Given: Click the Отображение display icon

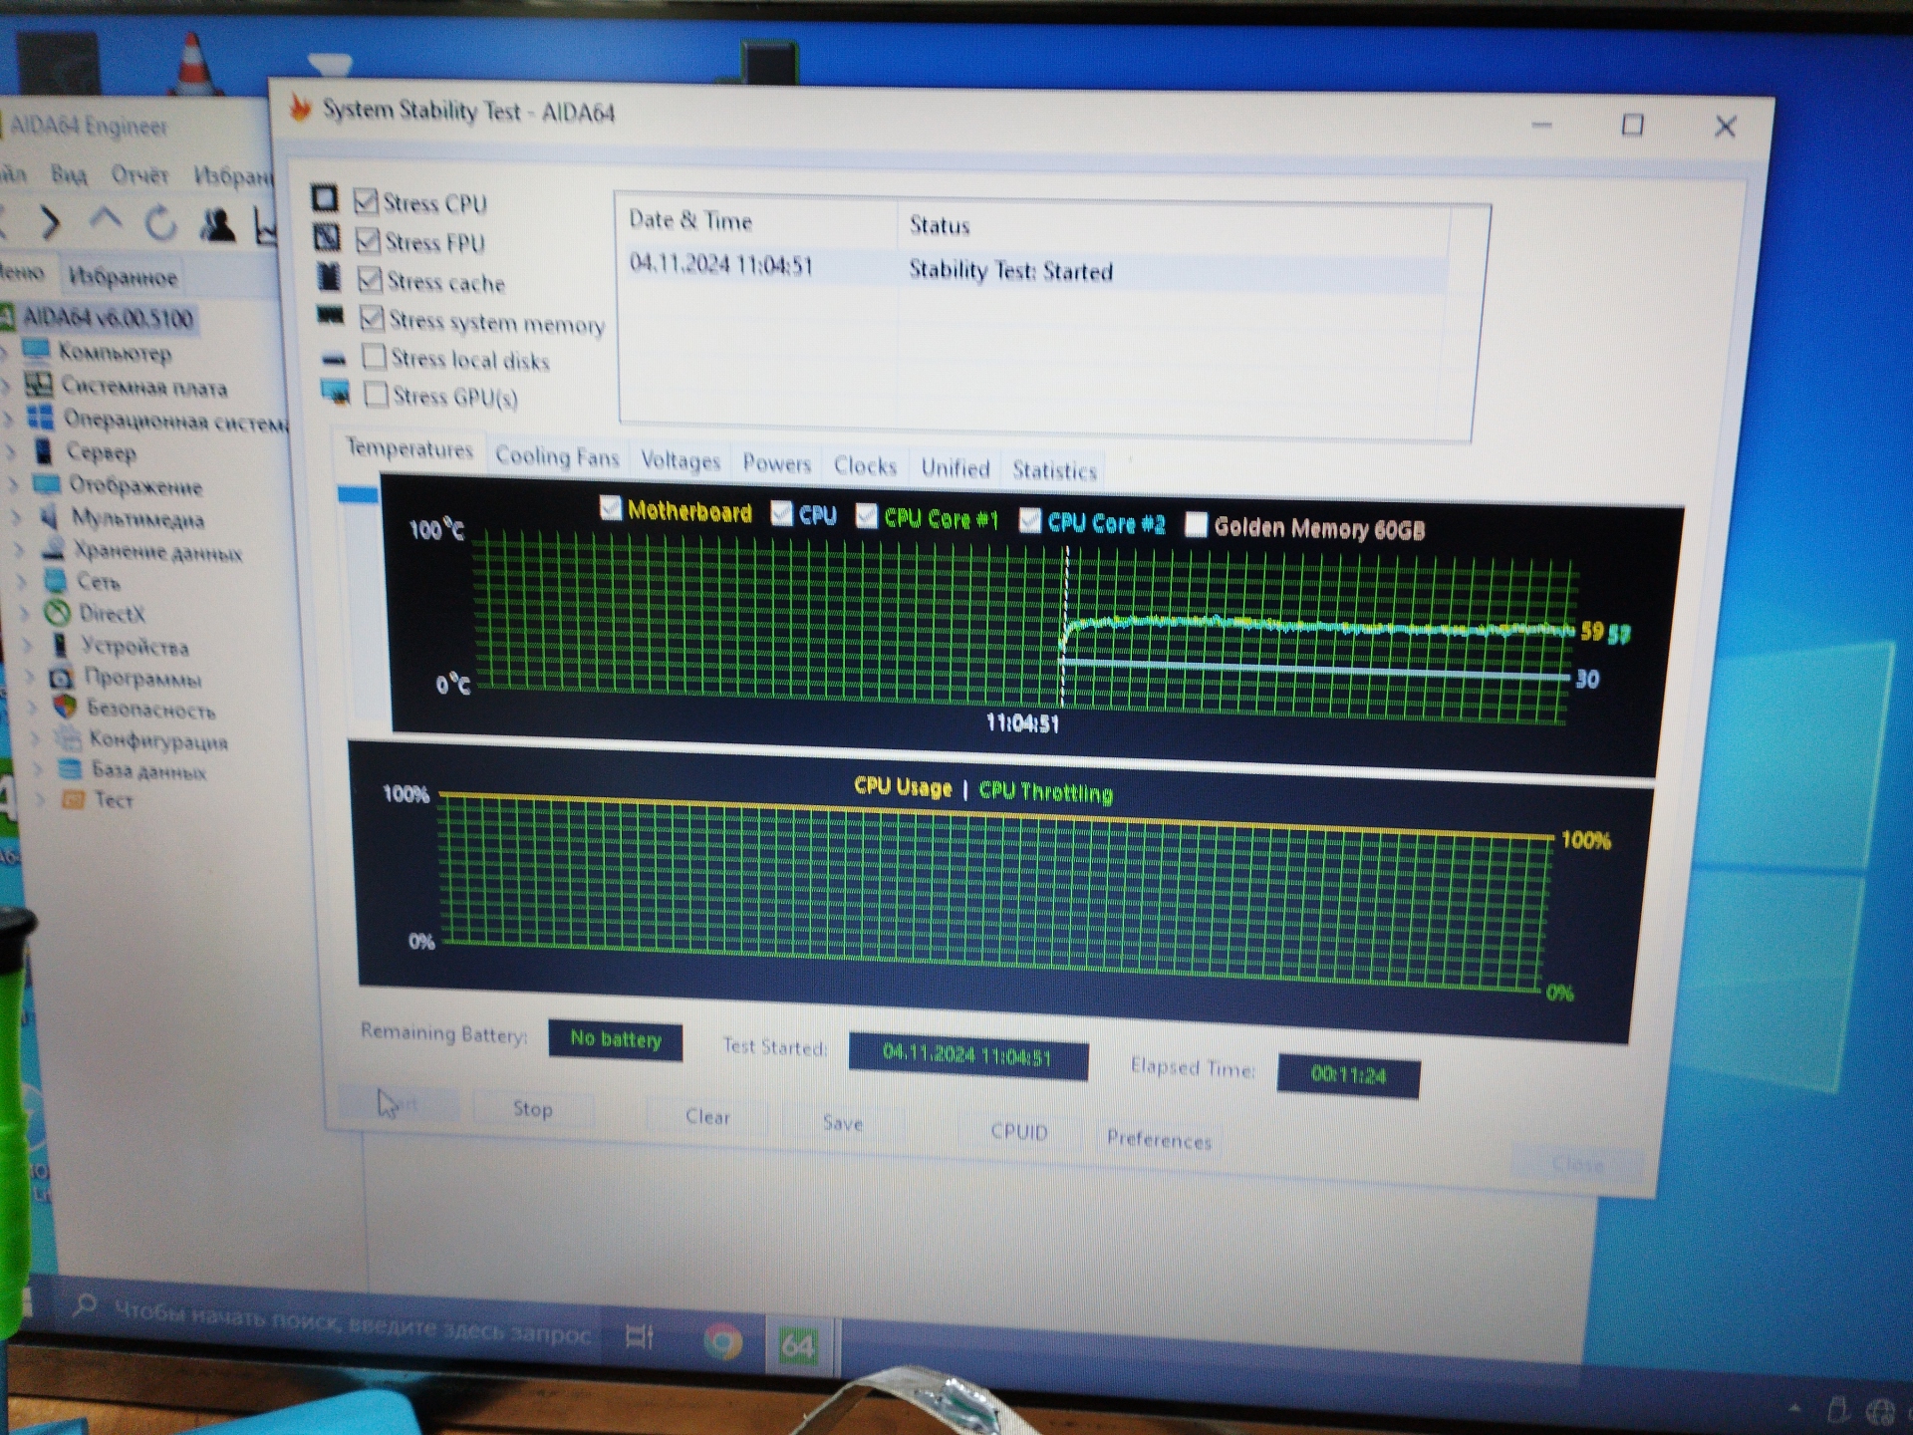Looking at the screenshot, I should (x=47, y=484).
